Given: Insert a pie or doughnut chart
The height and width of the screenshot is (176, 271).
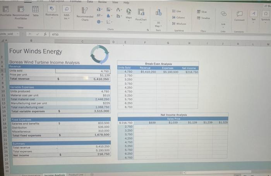Looking at the screenshot, I should coord(99,22).
